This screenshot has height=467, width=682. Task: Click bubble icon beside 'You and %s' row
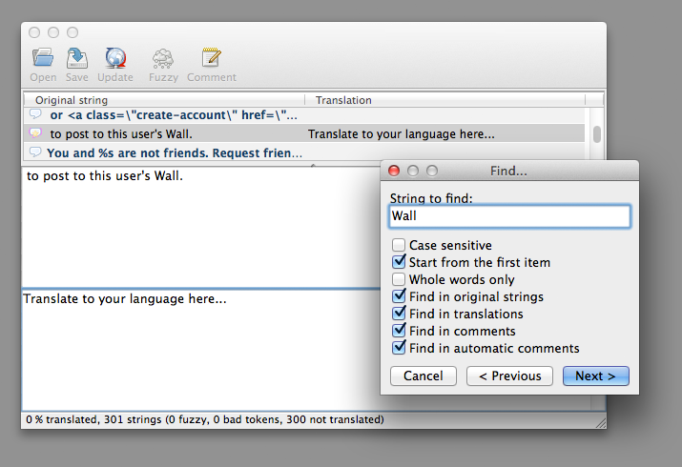click(35, 152)
